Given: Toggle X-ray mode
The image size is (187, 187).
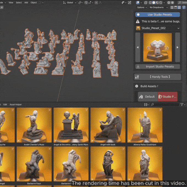Looking at the screenshot, I should 146,2.
